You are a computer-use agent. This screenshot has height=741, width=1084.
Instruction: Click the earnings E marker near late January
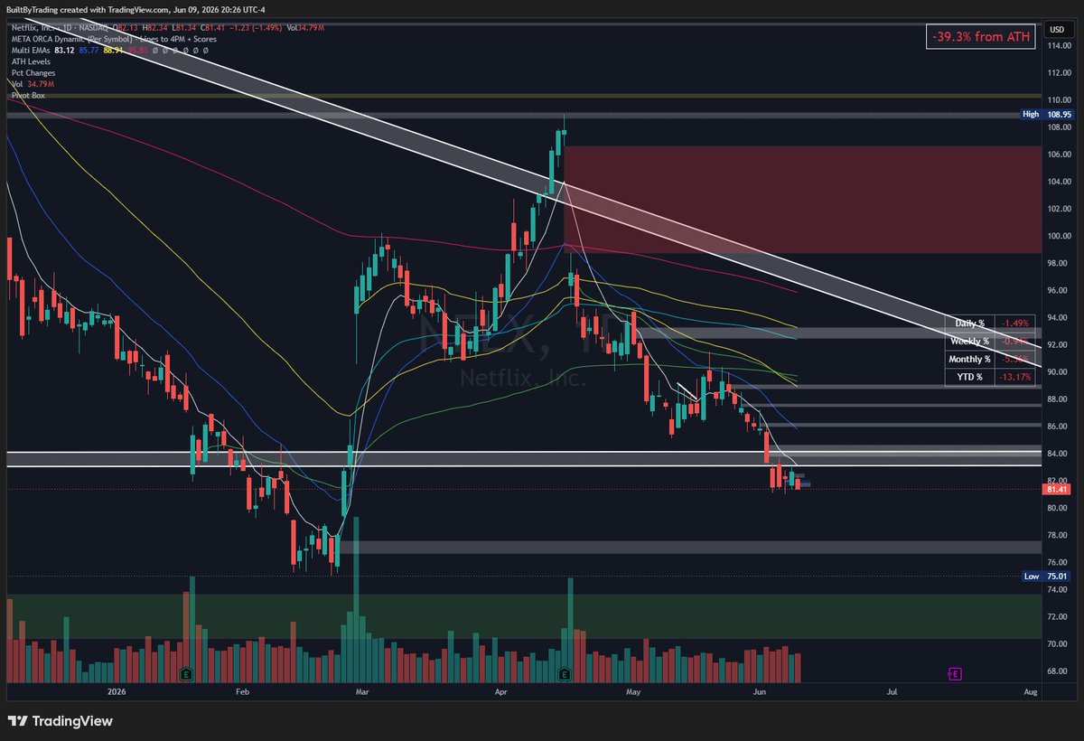point(185,674)
